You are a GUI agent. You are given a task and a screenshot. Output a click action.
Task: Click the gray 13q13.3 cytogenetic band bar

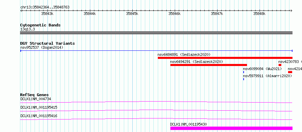156,33
